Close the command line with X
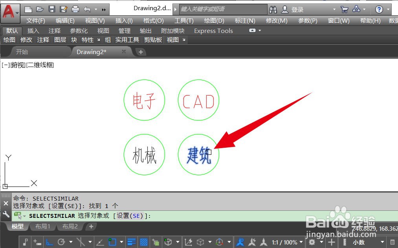This screenshot has height=248, width=398. click(x=6, y=203)
